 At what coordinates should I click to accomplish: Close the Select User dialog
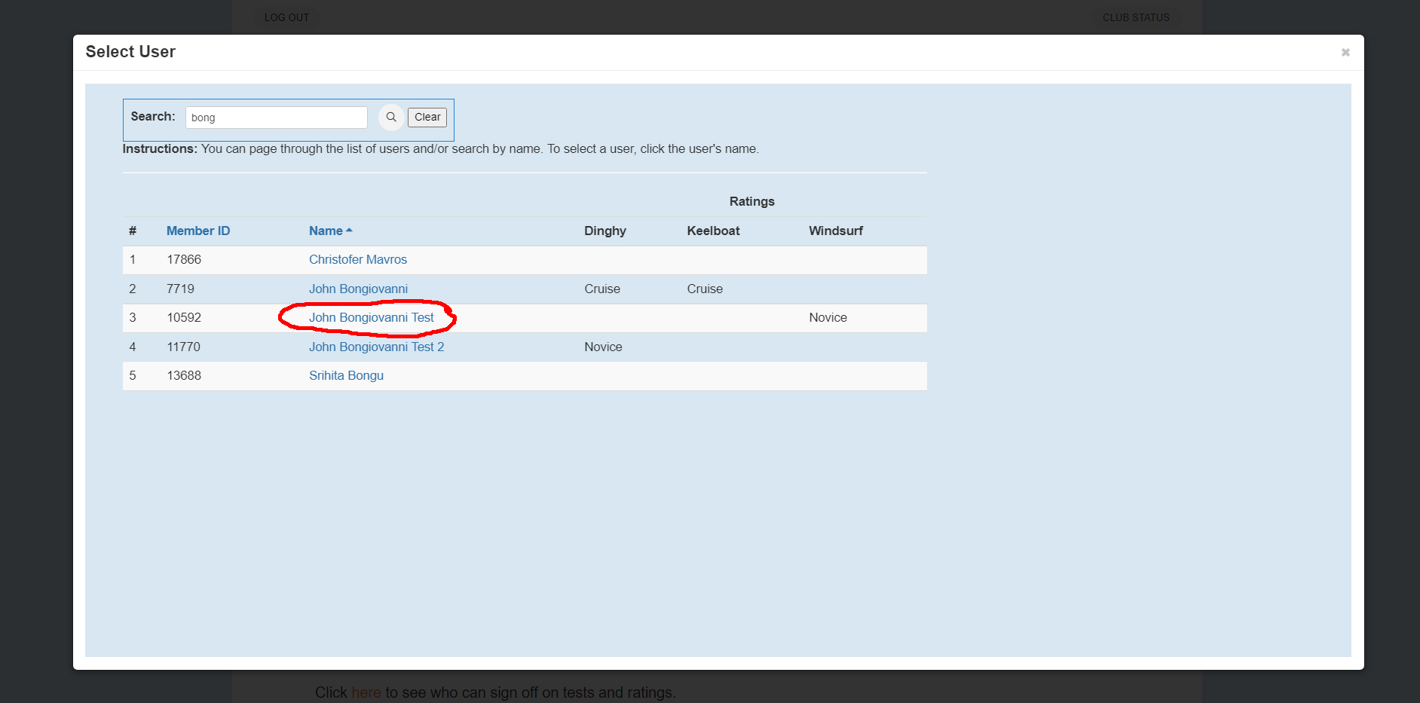point(1345,52)
